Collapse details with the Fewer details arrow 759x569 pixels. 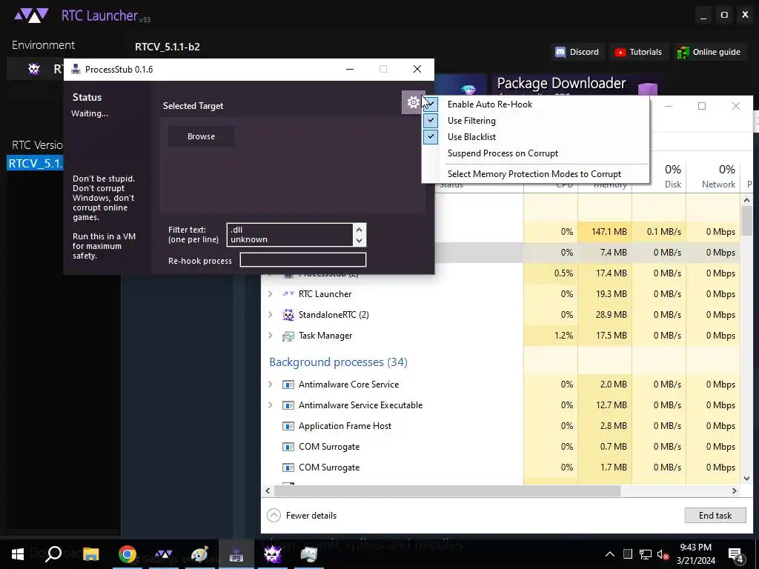(274, 516)
